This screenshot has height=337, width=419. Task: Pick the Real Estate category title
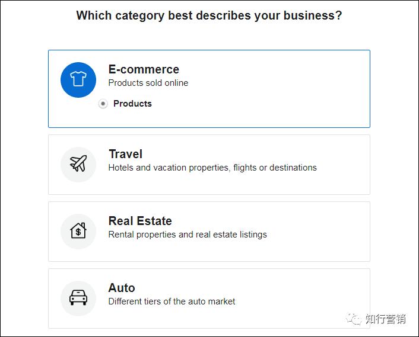pos(140,221)
